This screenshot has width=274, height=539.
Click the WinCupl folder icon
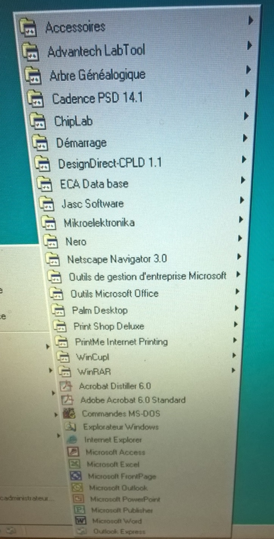coord(63,357)
